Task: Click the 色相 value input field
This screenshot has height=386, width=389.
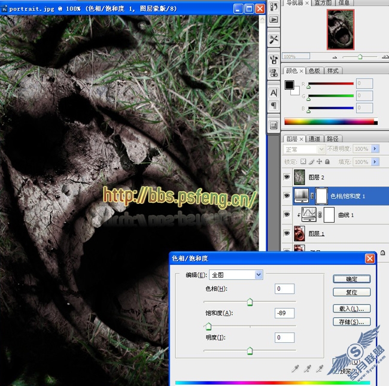Action: click(284, 289)
